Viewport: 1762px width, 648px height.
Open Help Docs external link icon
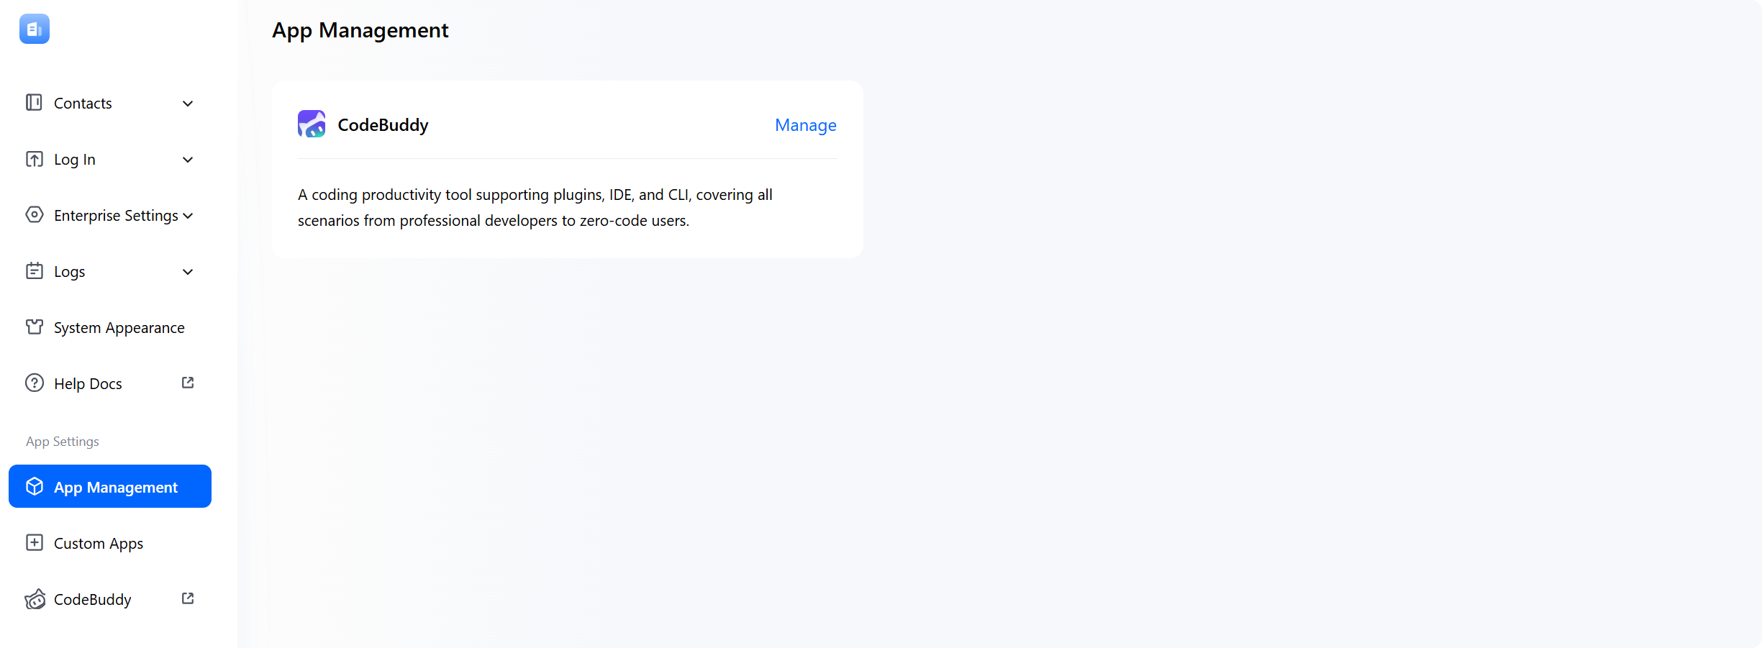(x=188, y=383)
